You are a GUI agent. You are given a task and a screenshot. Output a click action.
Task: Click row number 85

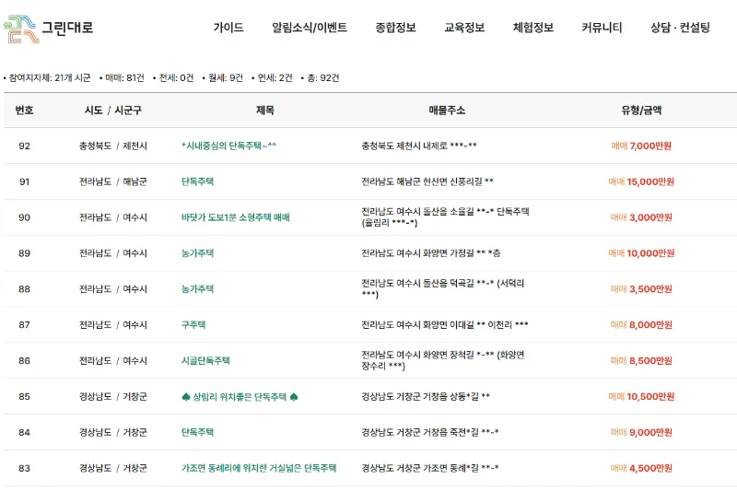25,396
